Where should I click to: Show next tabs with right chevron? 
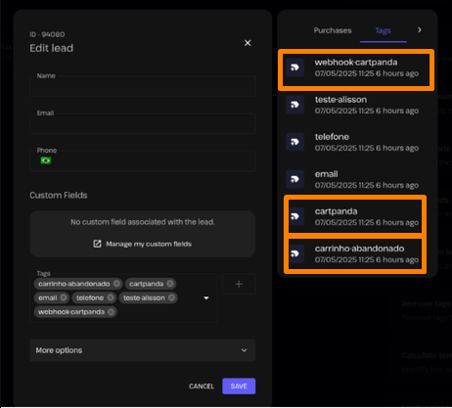[x=420, y=30]
